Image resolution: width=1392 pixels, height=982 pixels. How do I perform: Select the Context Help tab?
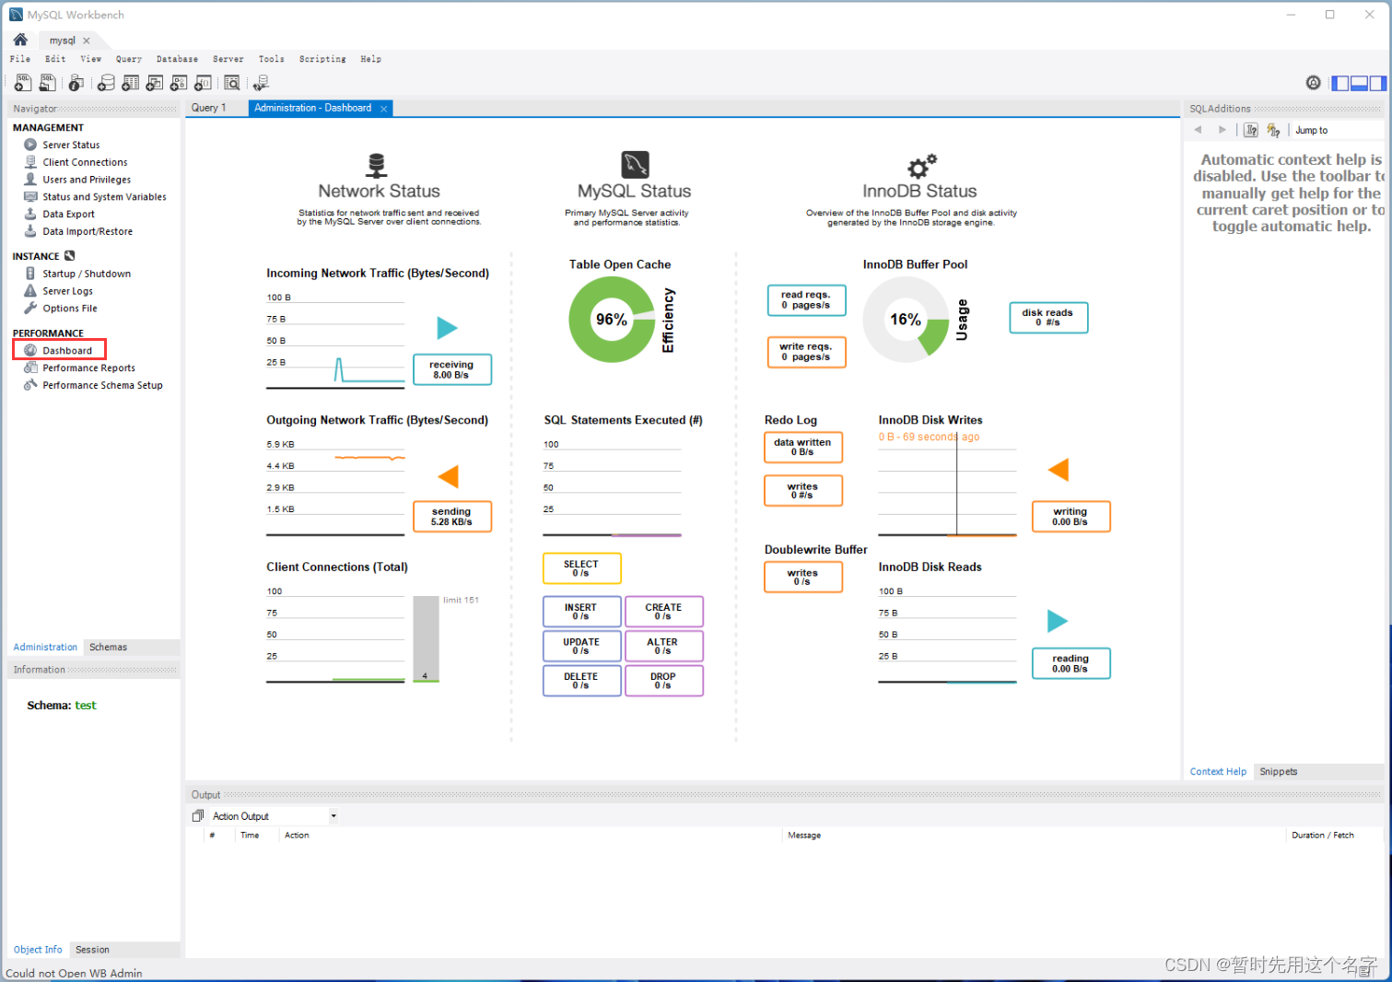coord(1218,772)
